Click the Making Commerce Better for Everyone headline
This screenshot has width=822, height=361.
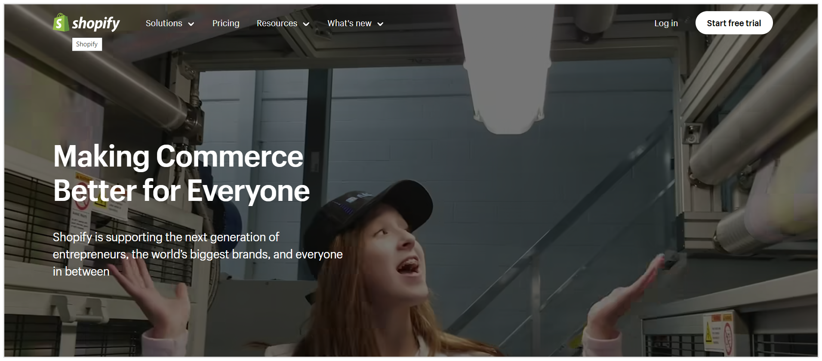181,173
